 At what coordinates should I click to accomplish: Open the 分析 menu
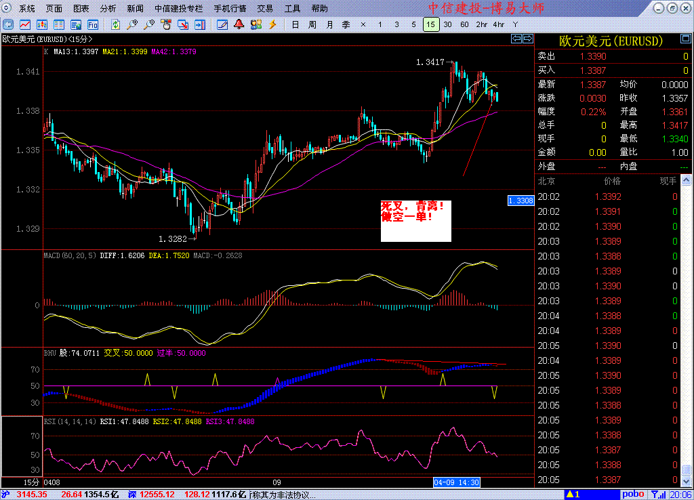[x=108, y=8]
